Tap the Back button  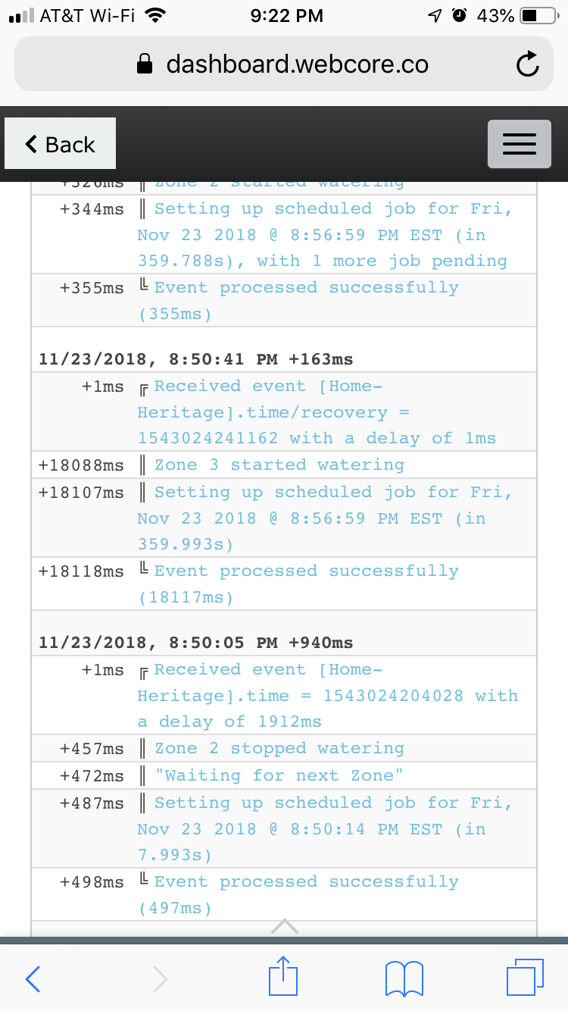point(60,143)
